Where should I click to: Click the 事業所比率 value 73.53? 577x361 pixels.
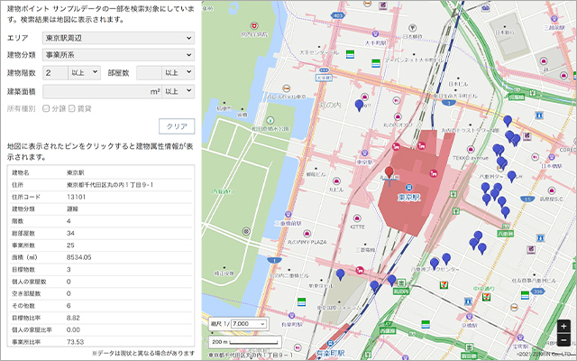(75, 342)
